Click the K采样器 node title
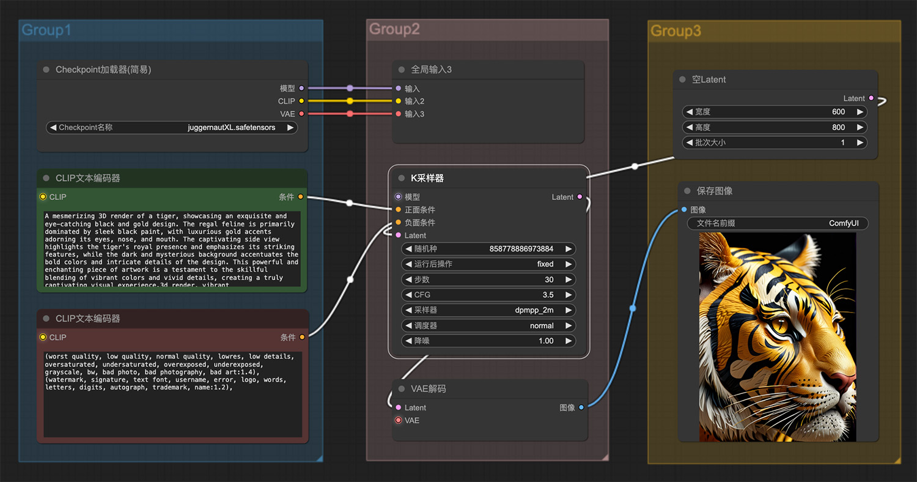 point(427,178)
